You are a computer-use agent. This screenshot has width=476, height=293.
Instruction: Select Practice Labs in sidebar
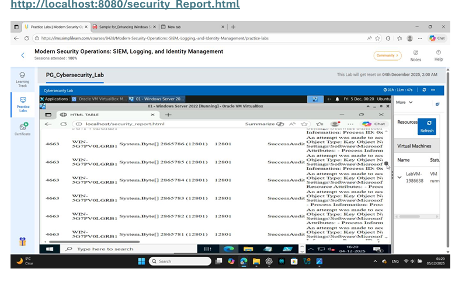point(23,104)
